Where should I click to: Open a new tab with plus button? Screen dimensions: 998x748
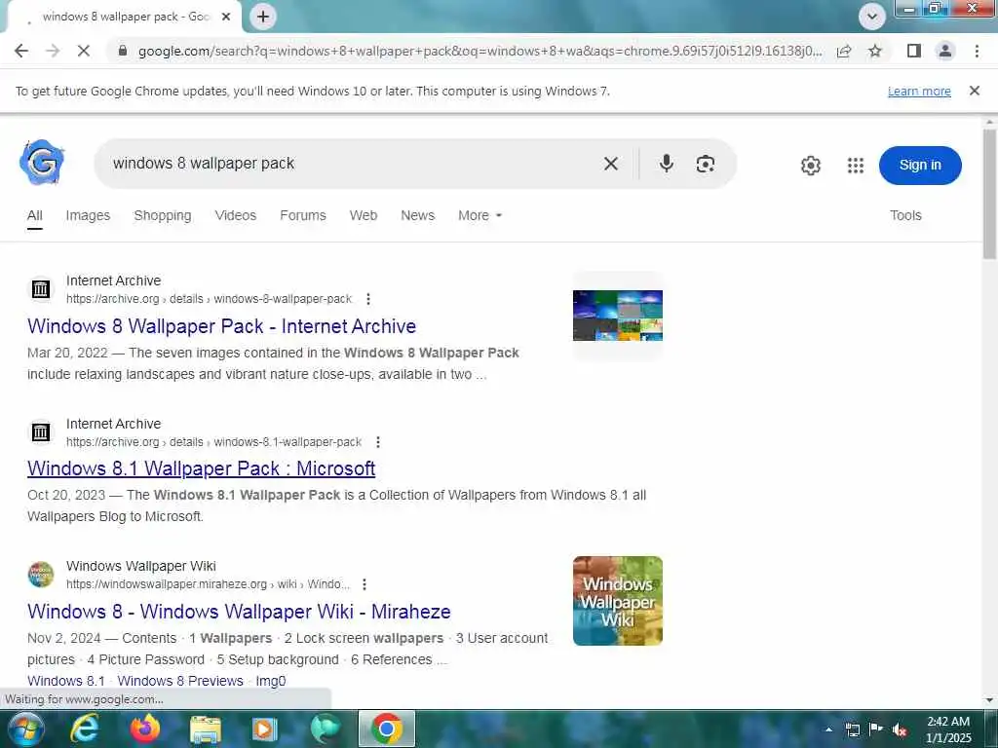coord(263,17)
